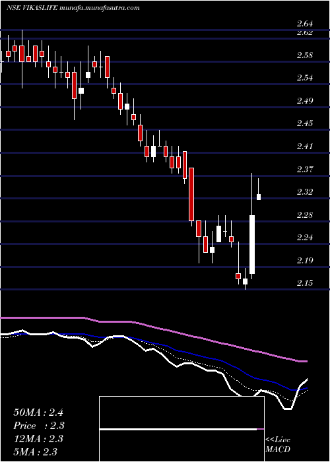Select the 2.49 price axis label
Screen dimensions: 330x462
[x=305, y=101]
